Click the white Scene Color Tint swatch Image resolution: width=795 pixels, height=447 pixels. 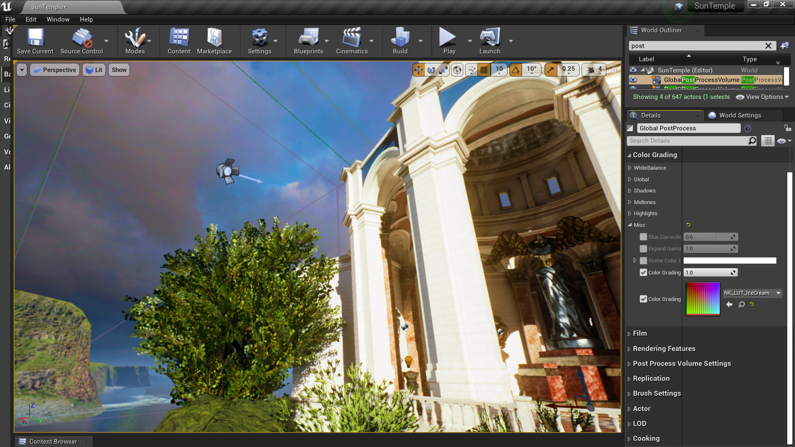pyautogui.click(x=730, y=260)
